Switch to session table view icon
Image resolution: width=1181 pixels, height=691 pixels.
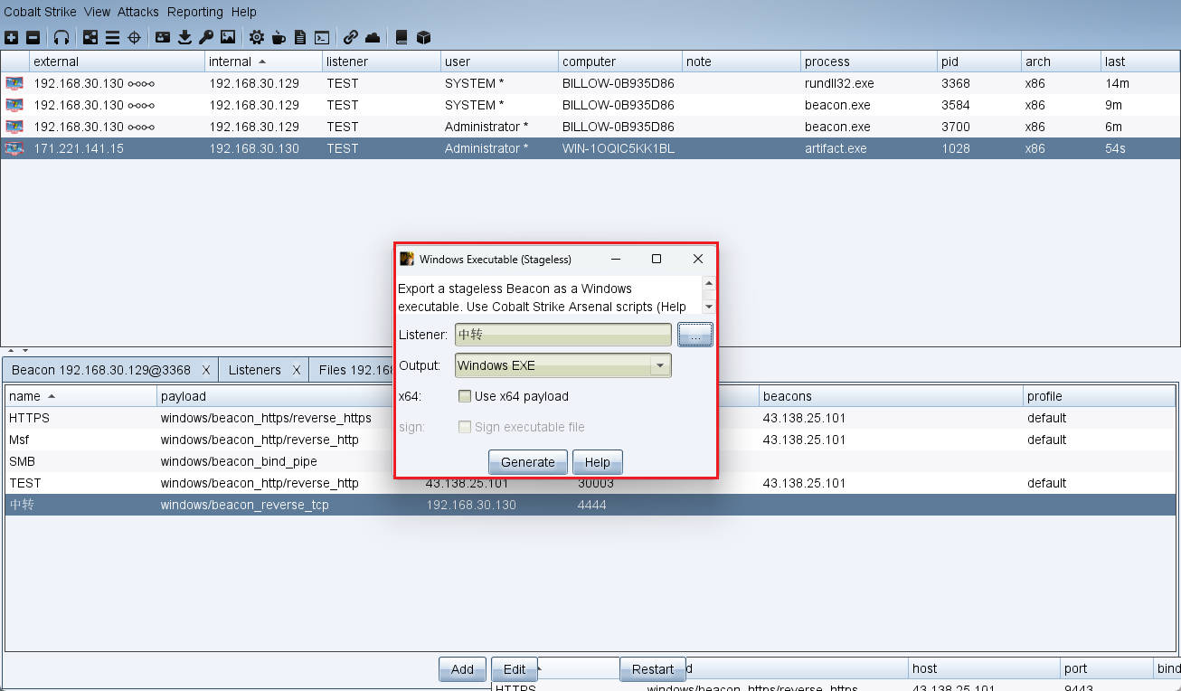click(112, 37)
